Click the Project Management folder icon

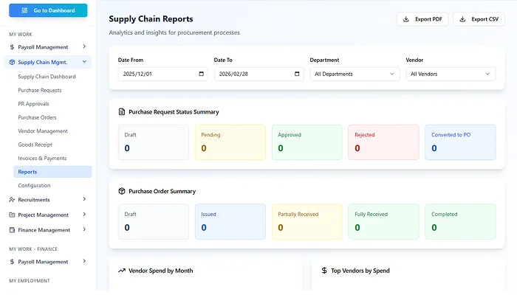coord(12,215)
